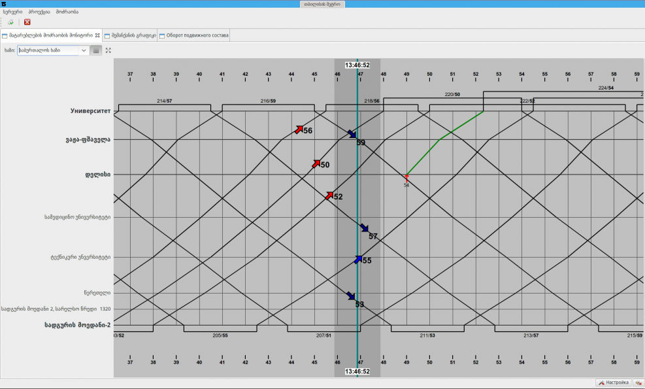Open the Оборот подвижного состава tab
This screenshot has width=645, height=389.
[x=193, y=35]
